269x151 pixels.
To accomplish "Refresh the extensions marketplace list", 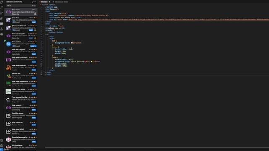I will click(32, 2).
